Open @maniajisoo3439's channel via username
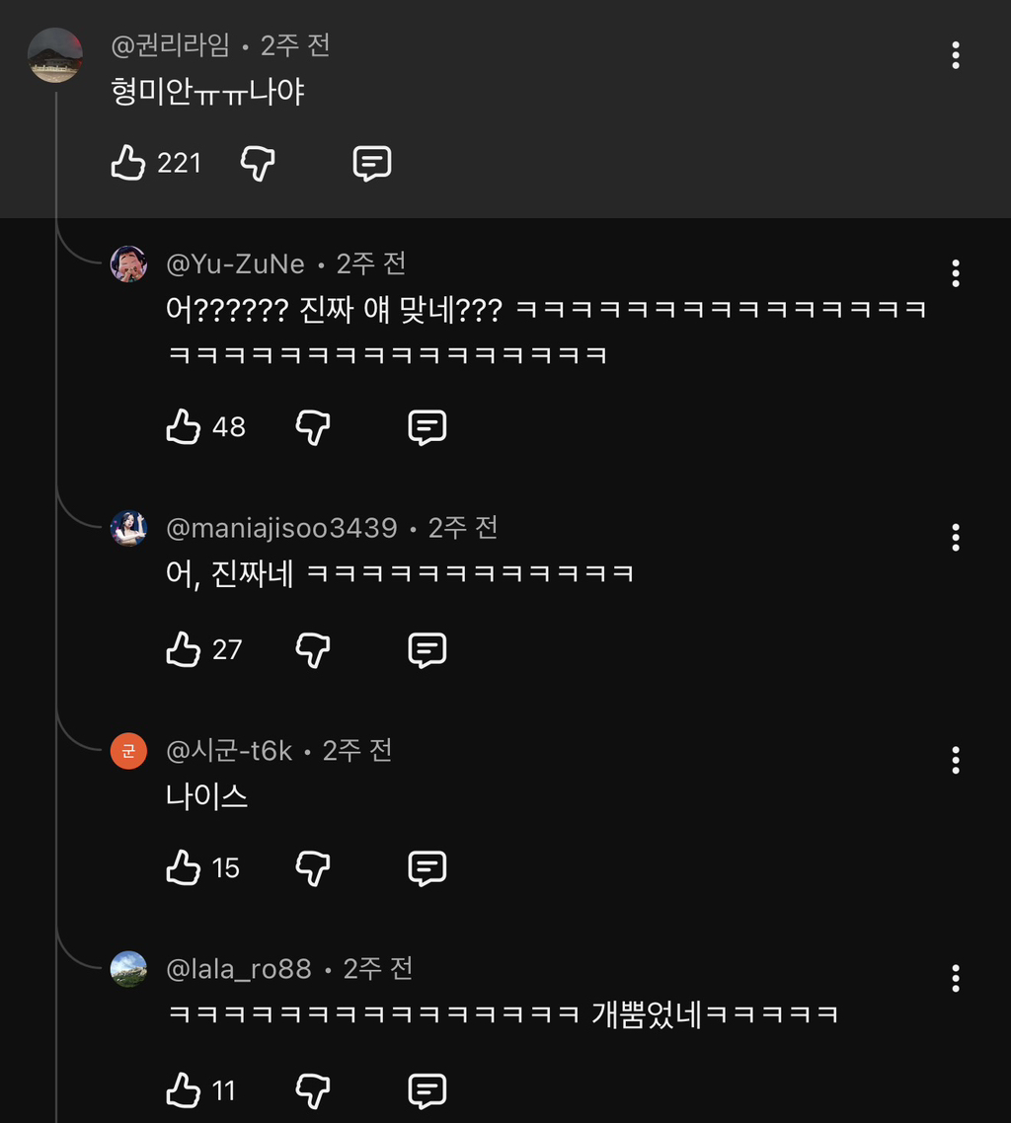The height and width of the screenshot is (1123, 1011). tap(281, 529)
